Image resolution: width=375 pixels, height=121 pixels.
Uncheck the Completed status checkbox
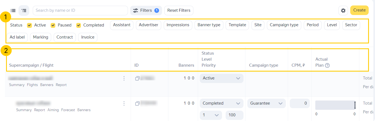point(79,25)
